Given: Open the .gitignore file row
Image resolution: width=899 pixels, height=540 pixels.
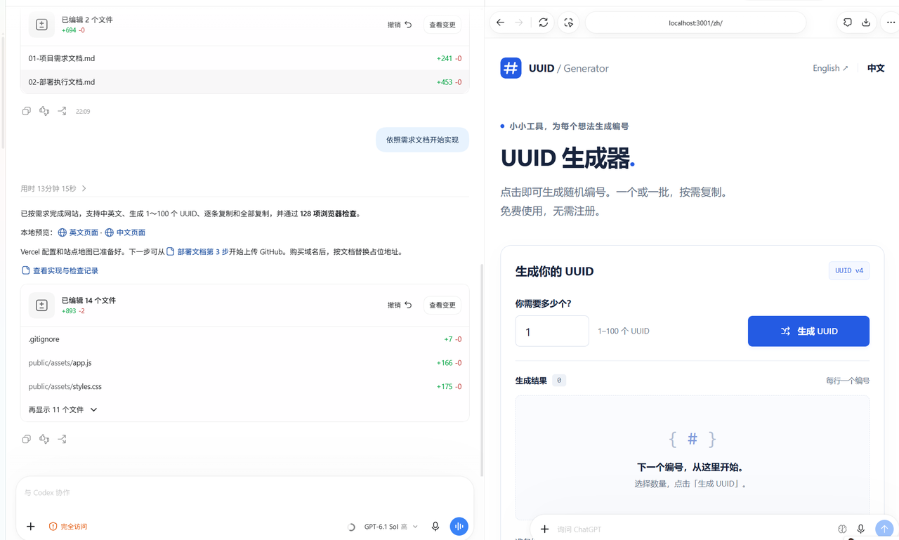Looking at the screenshot, I should pyautogui.click(x=244, y=339).
